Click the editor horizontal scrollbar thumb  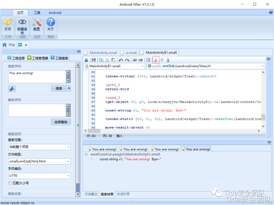click(94, 131)
